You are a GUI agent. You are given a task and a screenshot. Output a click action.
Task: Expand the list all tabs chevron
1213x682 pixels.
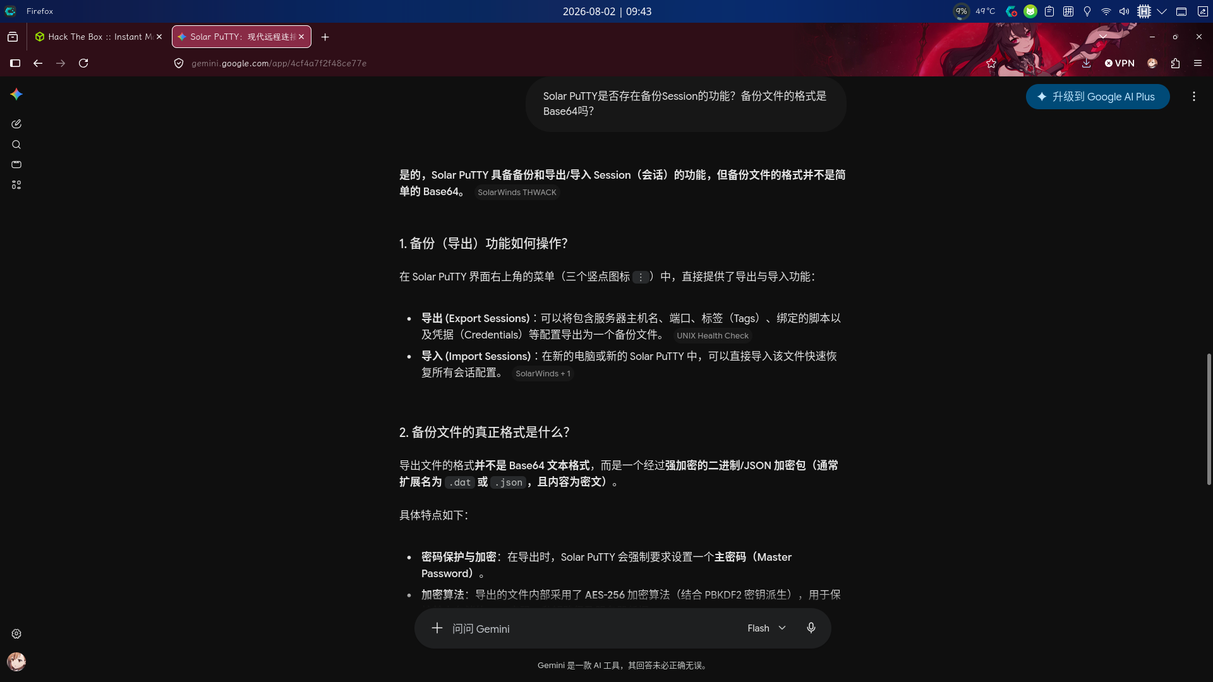(x=1102, y=37)
